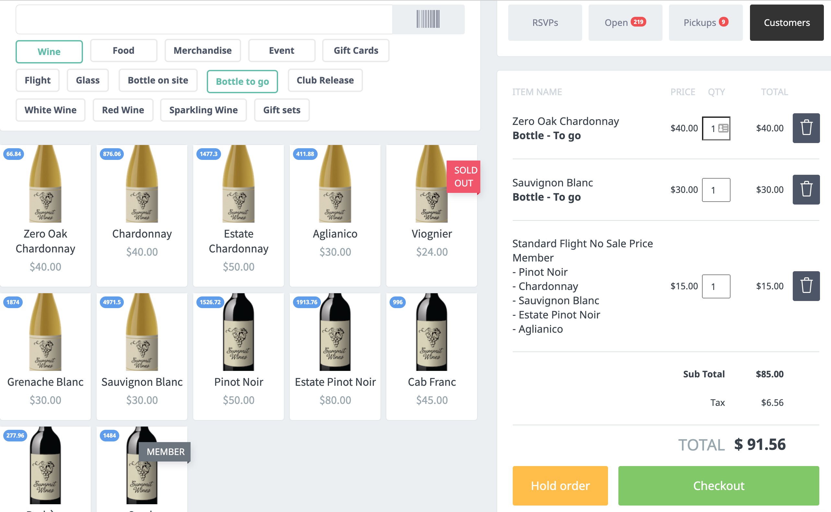
Task: Open the Pickups orders list
Action: pos(705,23)
